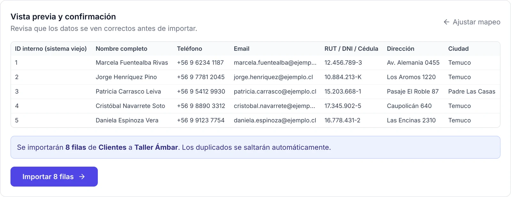Click phone +56 9 5412 9930
Screen dimensions: 511x197
(201, 91)
